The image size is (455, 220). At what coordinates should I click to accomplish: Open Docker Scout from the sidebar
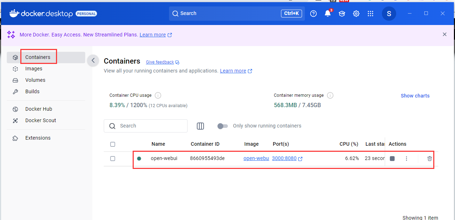46,120
